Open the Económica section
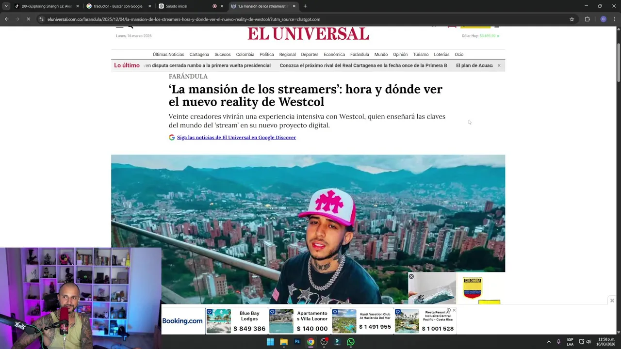Viewport: 621px width, 349px height. pyautogui.click(x=334, y=54)
